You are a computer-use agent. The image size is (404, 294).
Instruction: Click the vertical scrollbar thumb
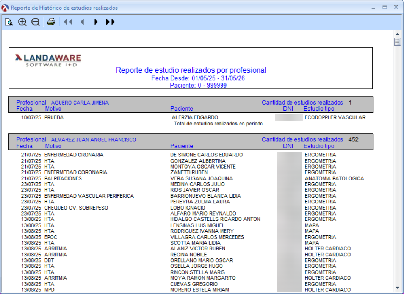[397, 42]
